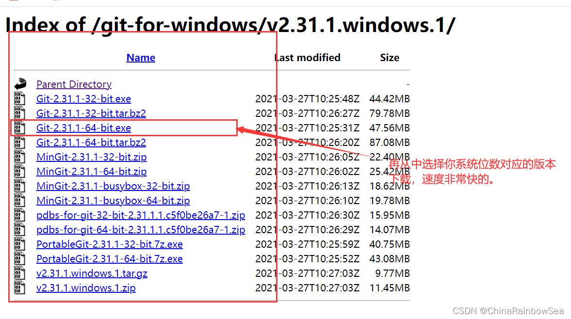
Task: Click file icon beside Git-2.31.1-32-bit.tar.bz2
Action: pos(20,113)
